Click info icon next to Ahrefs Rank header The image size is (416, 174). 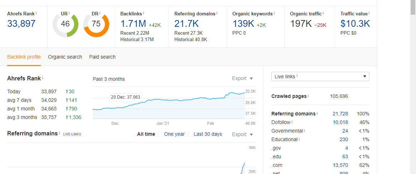(x=36, y=13)
